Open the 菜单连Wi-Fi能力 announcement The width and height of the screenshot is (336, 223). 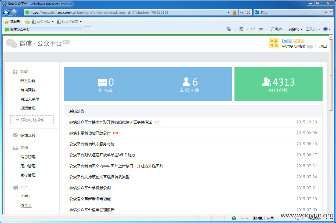pyautogui.click(x=102, y=155)
